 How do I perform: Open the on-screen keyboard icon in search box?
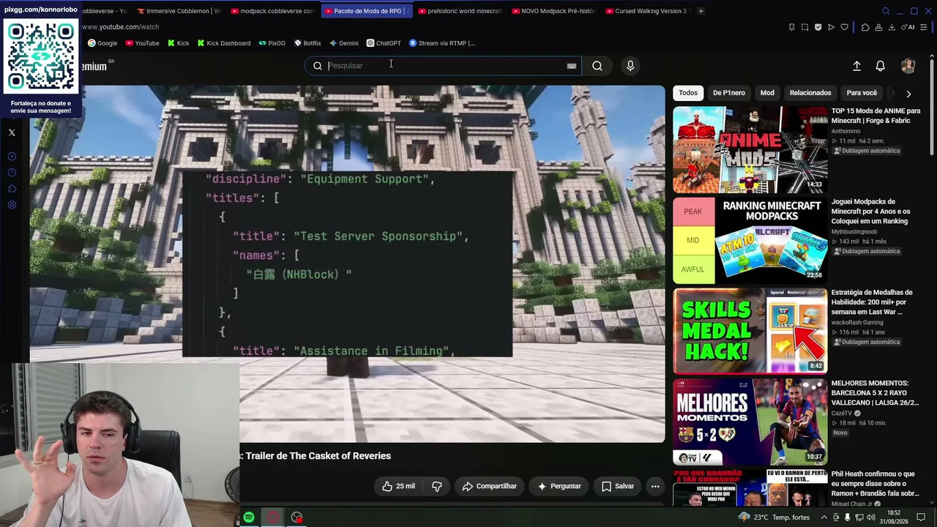572,66
